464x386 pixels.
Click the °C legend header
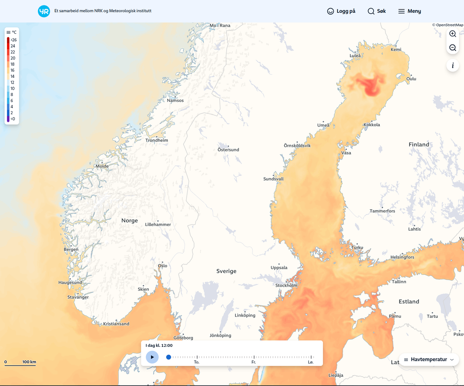coord(12,32)
